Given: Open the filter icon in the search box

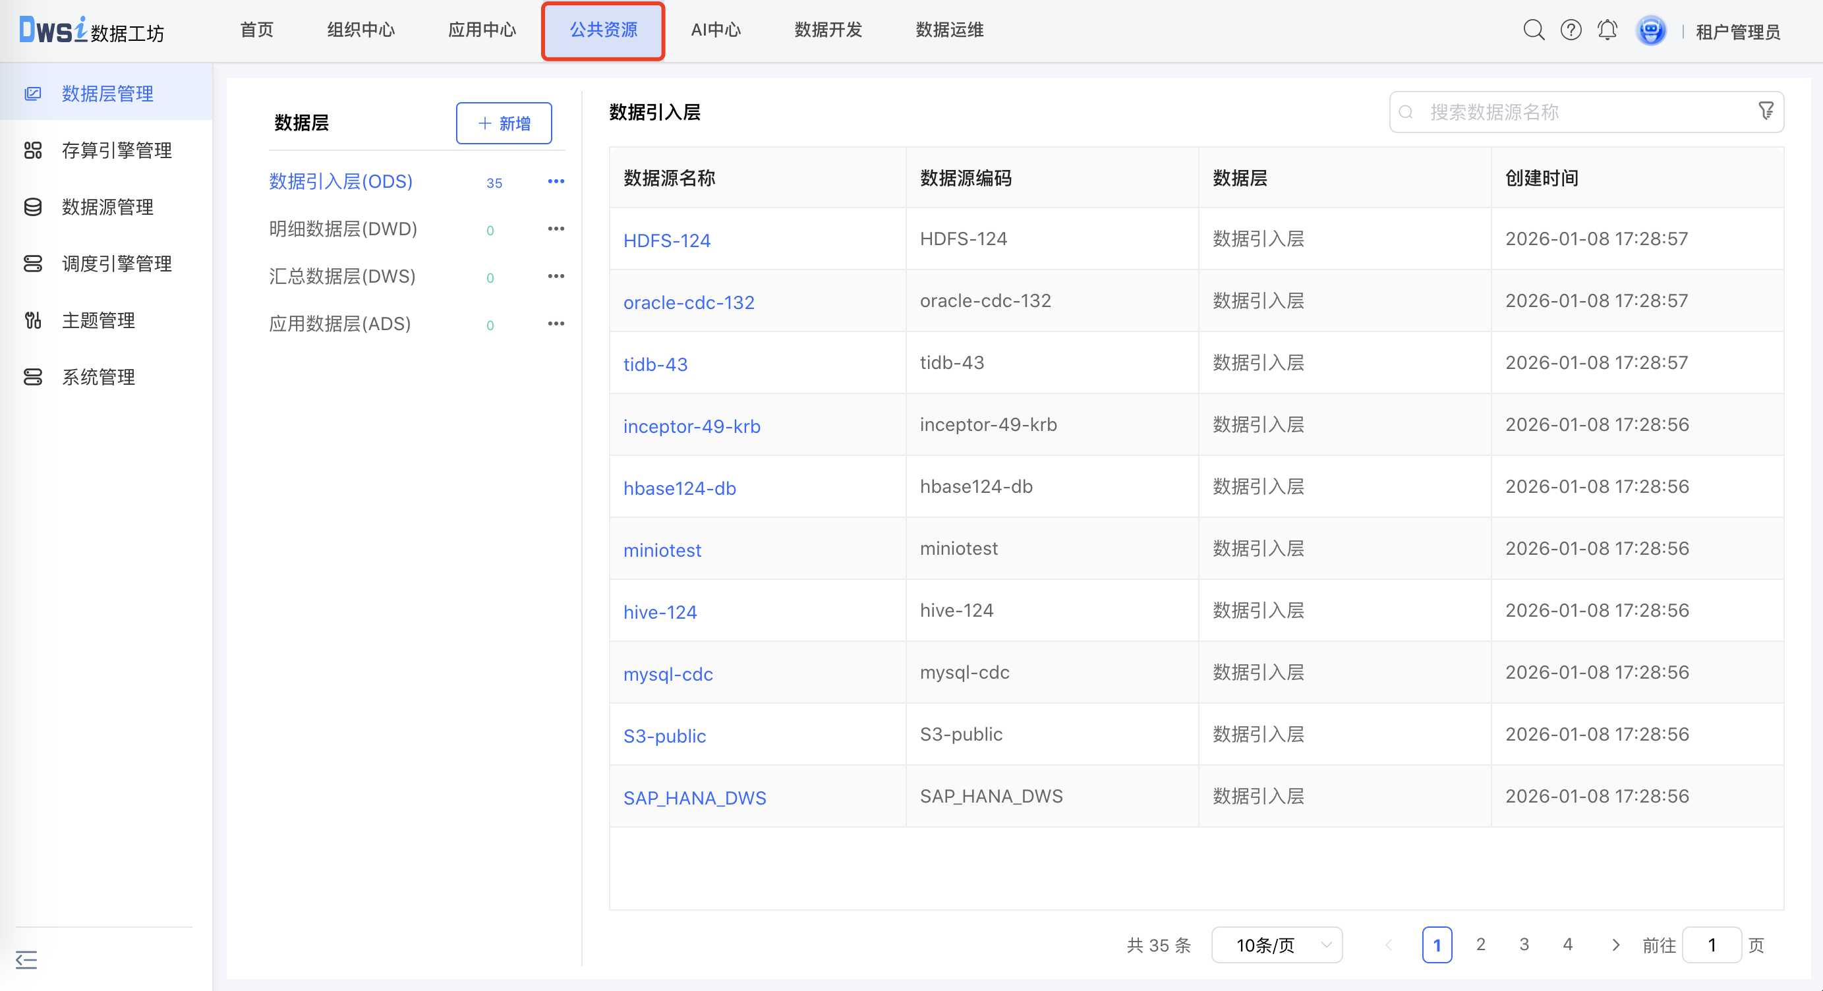Looking at the screenshot, I should point(1766,111).
